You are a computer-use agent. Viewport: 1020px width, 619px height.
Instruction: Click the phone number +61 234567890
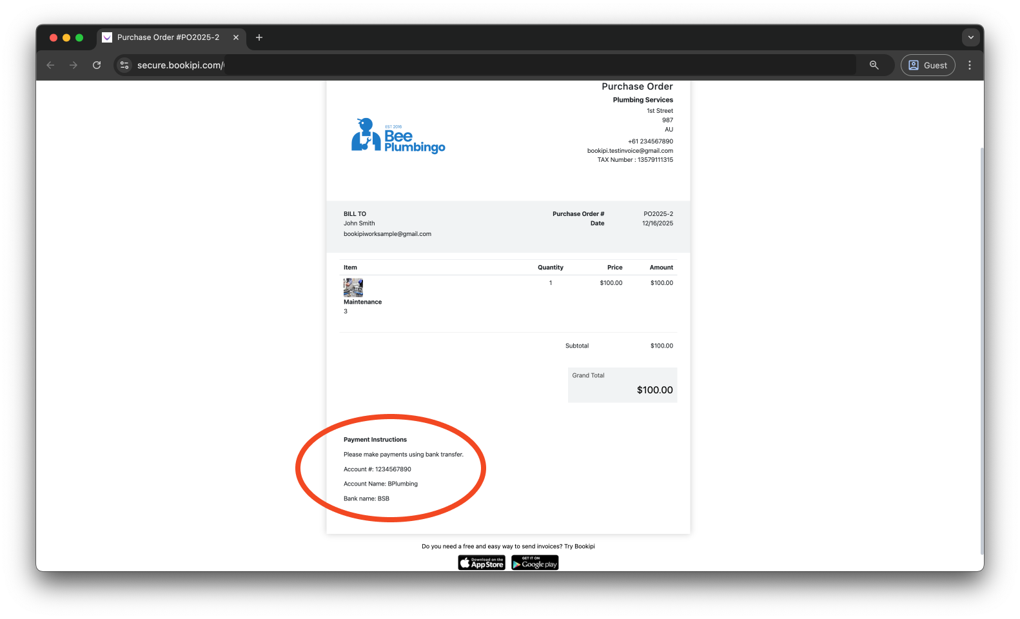651,141
